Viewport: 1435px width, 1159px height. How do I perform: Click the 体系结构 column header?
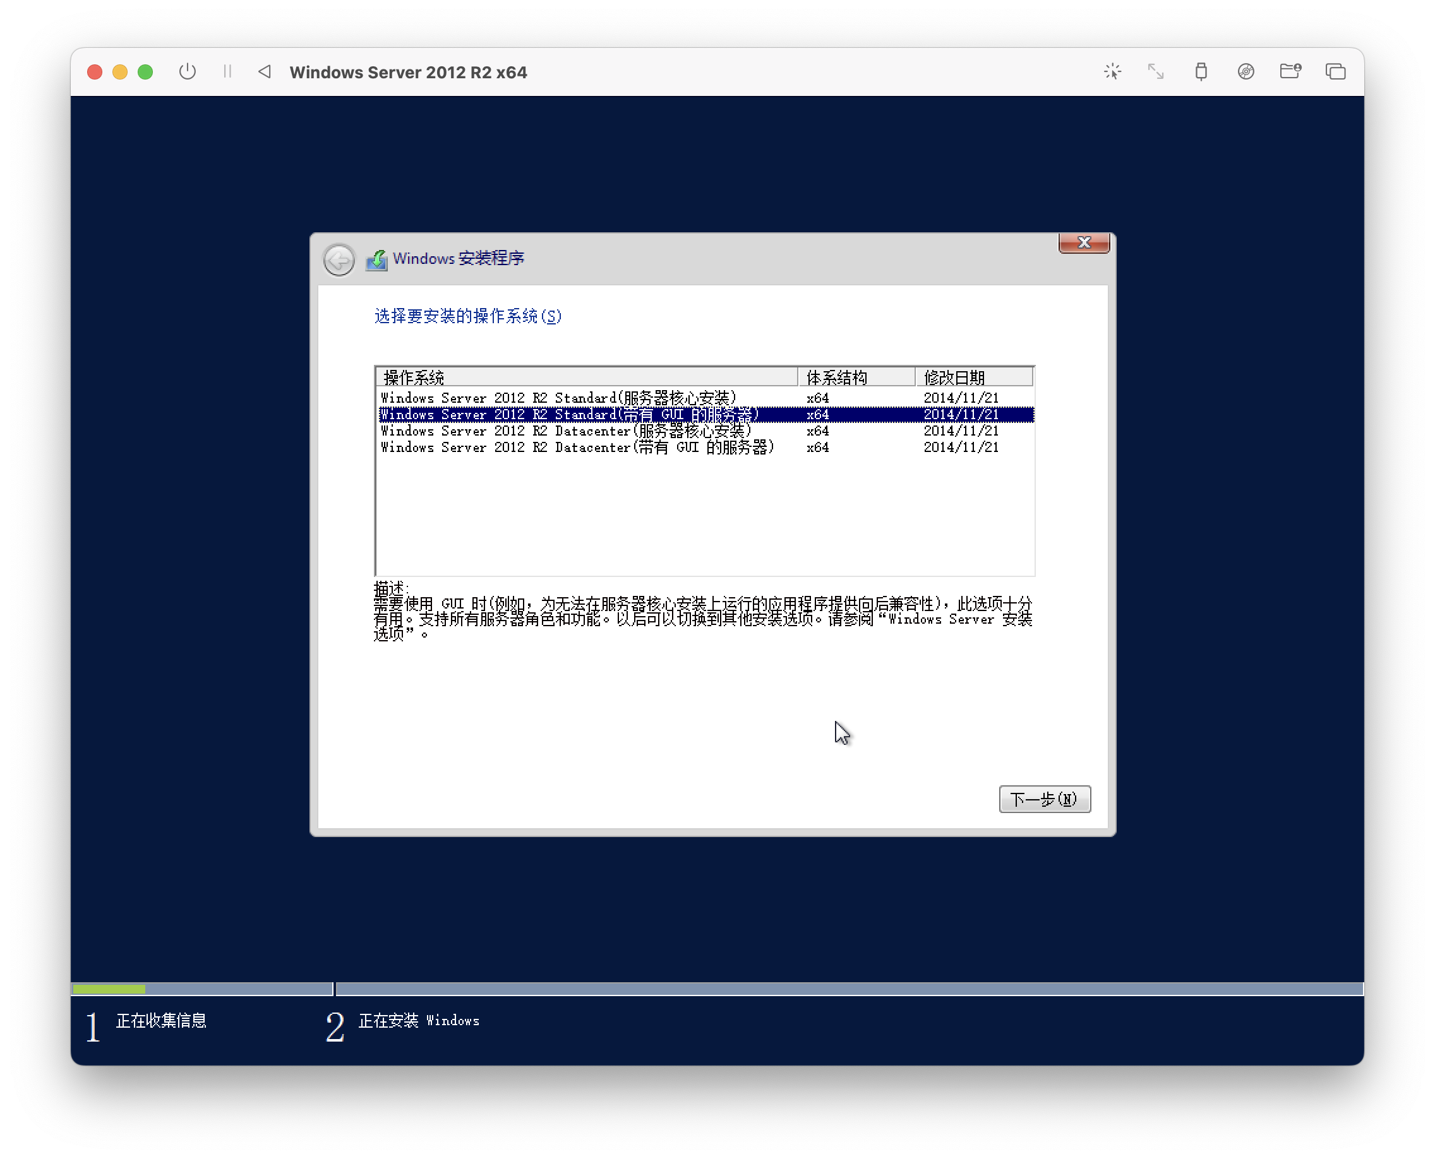tap(857, 378)
